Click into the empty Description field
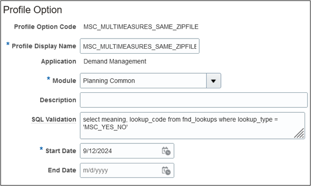This screenshot has height=186, width=311. pos(194,100)
